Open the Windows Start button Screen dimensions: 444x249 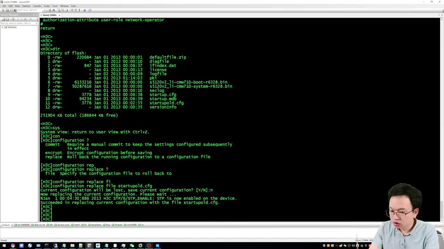coord(4,246)
